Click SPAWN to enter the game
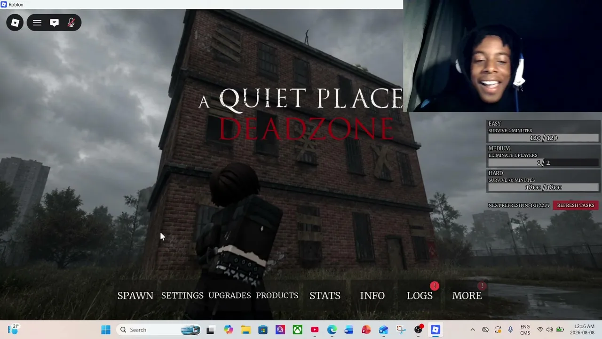 135,296
